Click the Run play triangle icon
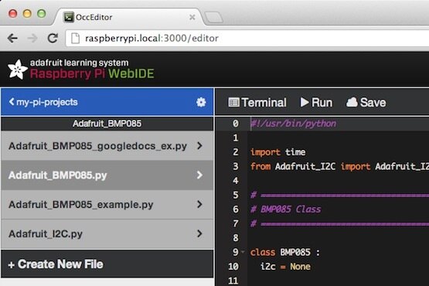Screen dimensions: 429x286 tap(305, 102)
